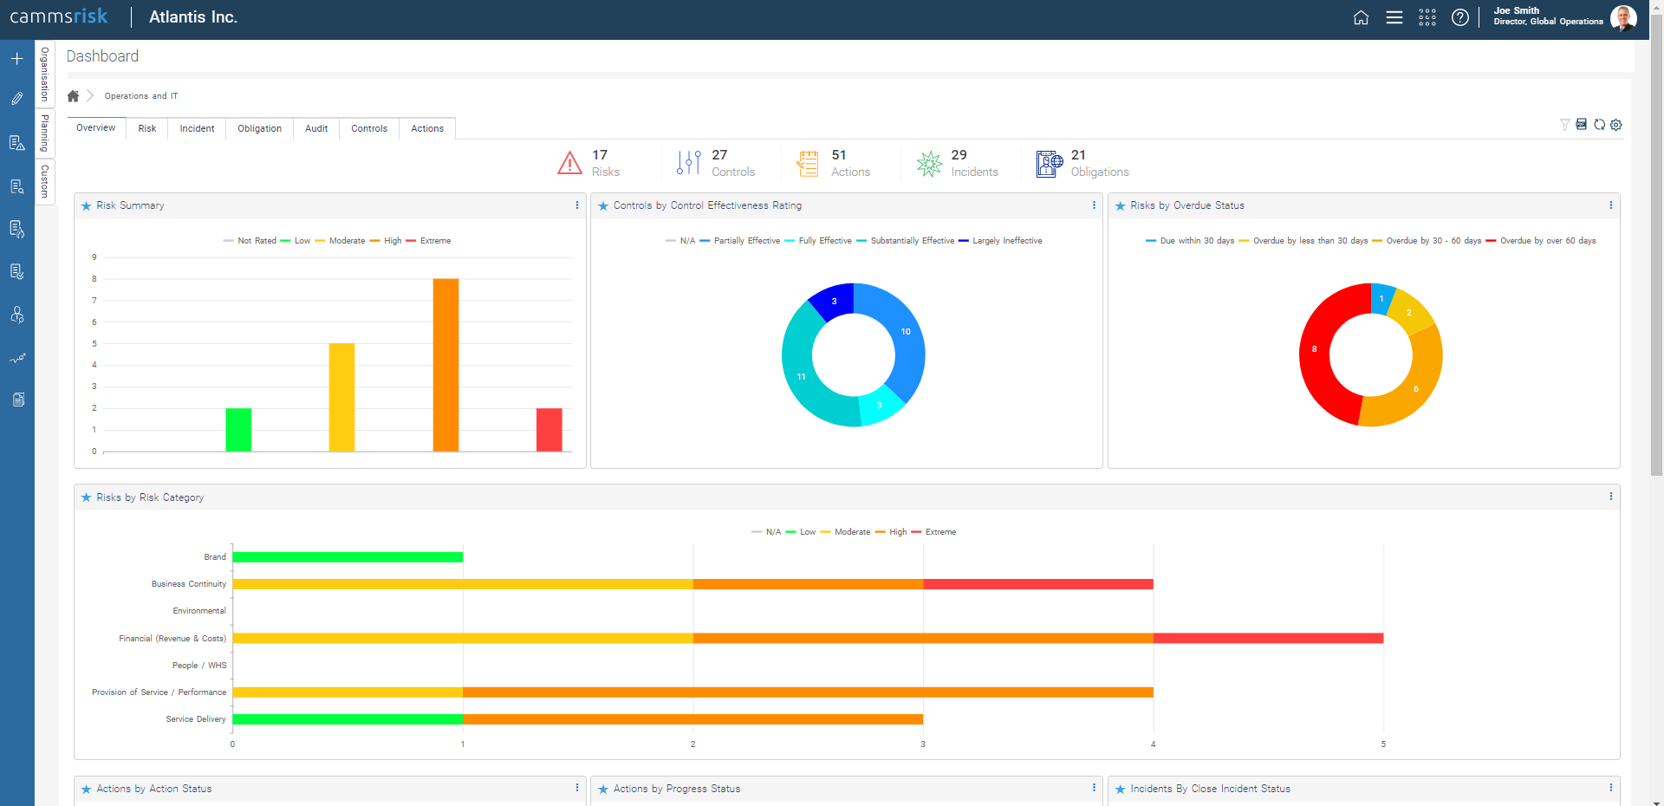The height and width of the screenshot is (806, 1664).
Task: Open the help question mark icon
Action: pos(1459,17)
